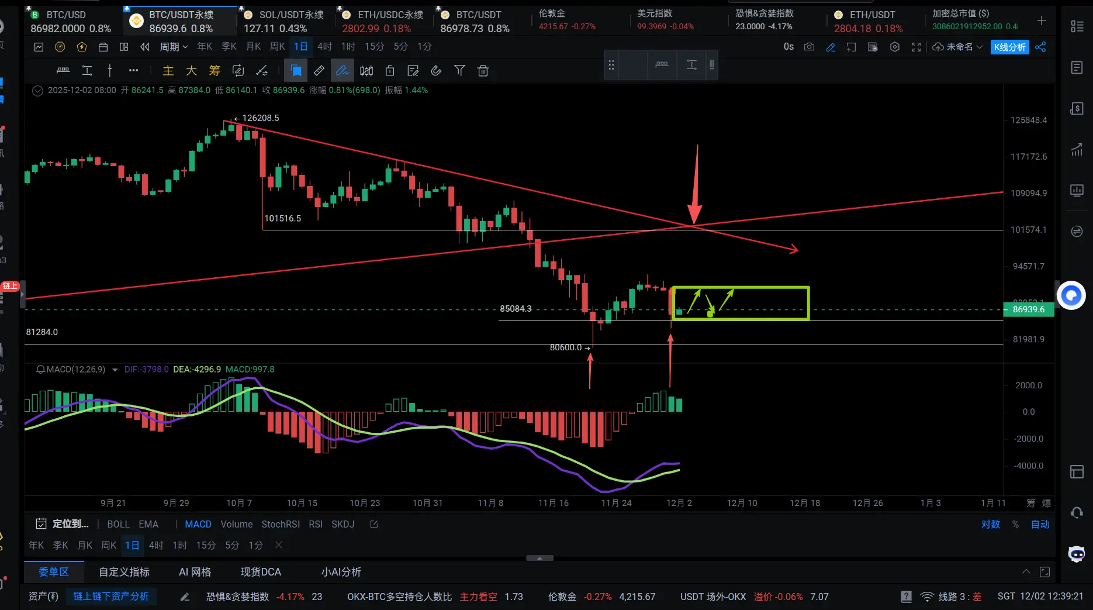Select the text-height measure drawing tool
Screen dimensions: 1093x610
87,71
